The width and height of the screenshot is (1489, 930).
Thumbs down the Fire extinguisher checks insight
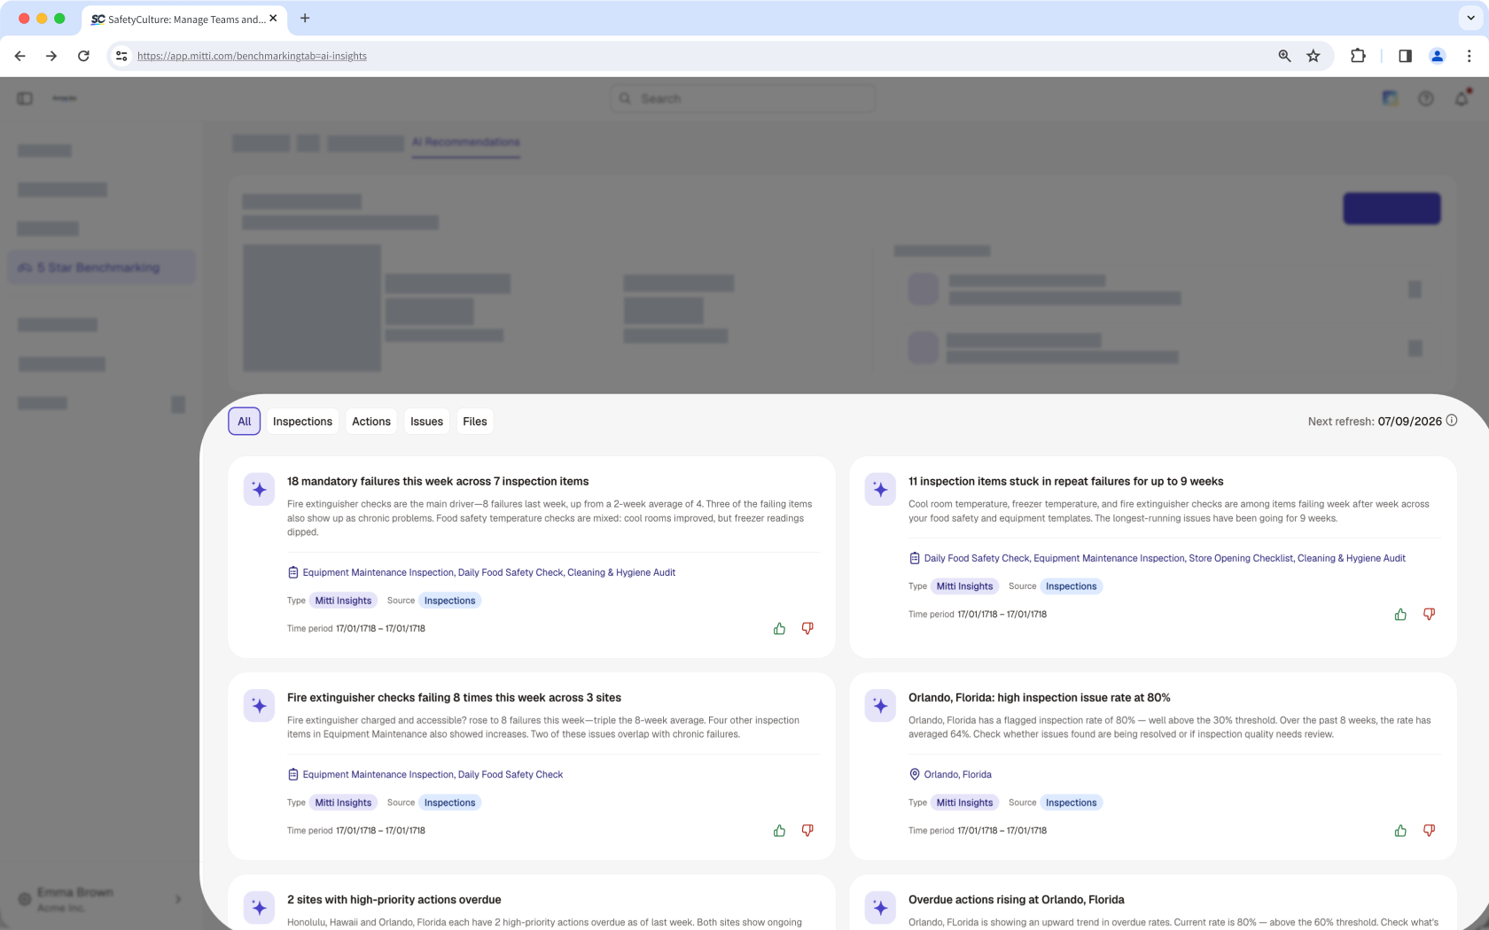coord(807,831)
